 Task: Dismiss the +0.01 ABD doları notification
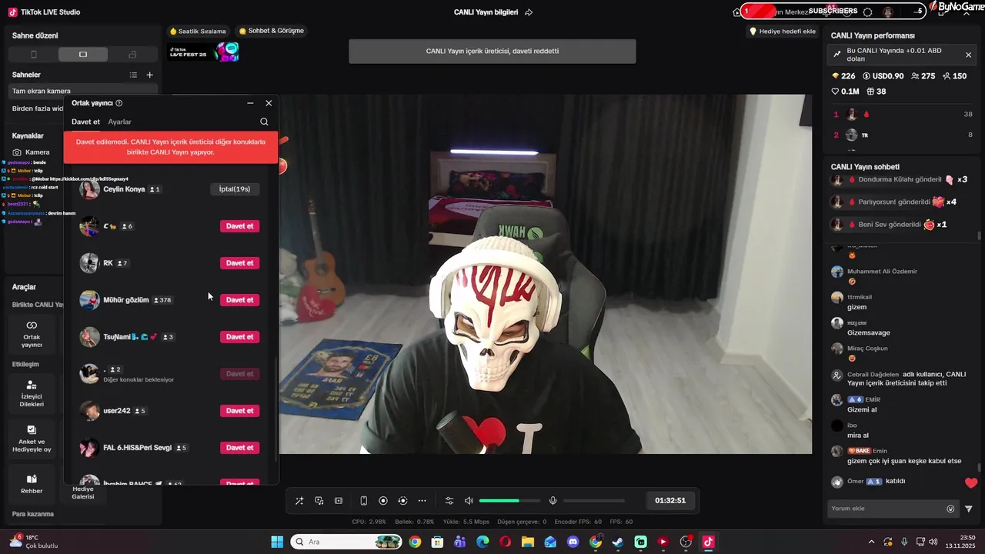968,55
